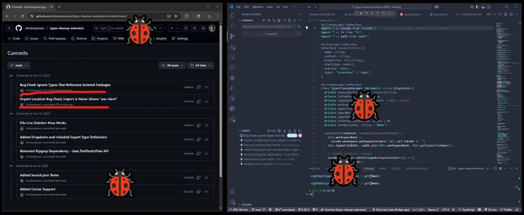
Task: Click the Chrome page vertical scrollbar
Action: pyautogui.click(x=221, y=100)
